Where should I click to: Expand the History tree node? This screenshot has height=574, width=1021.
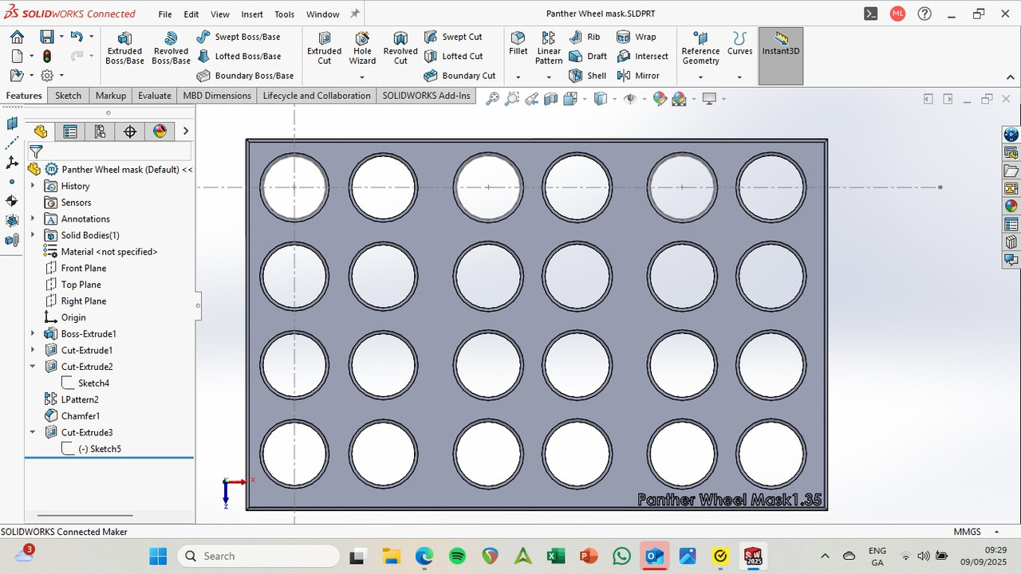coord(33,186)
